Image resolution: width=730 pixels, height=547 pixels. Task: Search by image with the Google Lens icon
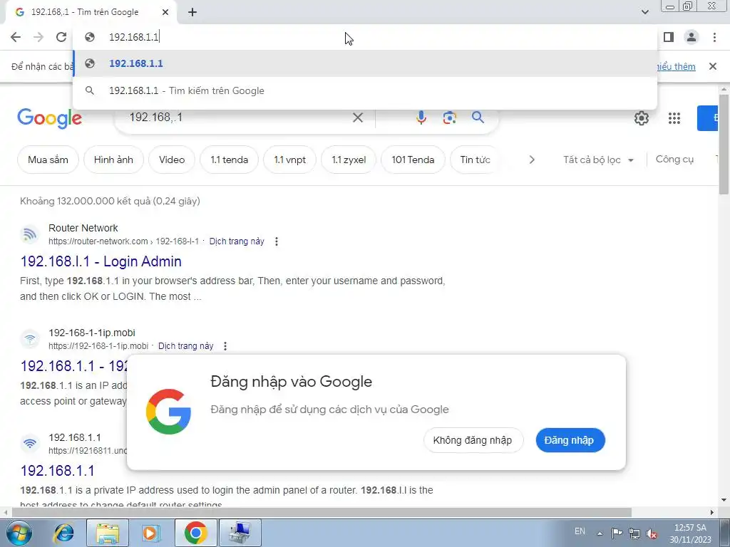pos(449,118)
